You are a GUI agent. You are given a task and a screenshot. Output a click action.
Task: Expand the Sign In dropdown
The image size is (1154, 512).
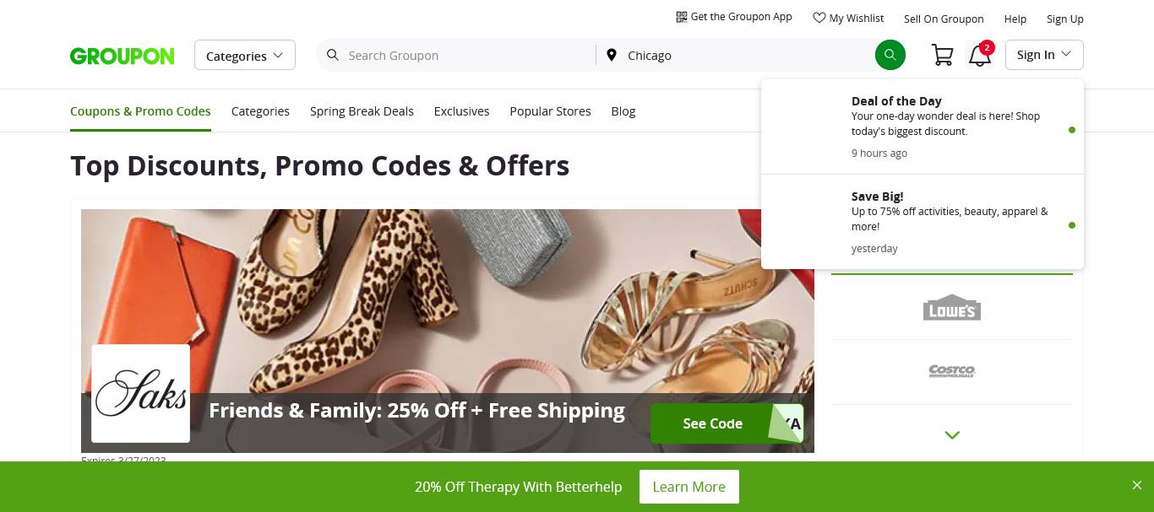[1044, 55]
